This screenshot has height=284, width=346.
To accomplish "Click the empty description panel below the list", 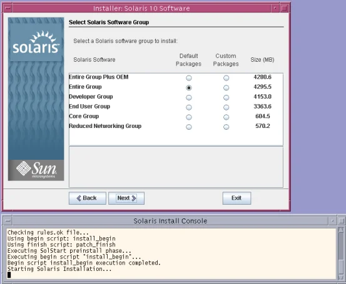I will (176, 167).
